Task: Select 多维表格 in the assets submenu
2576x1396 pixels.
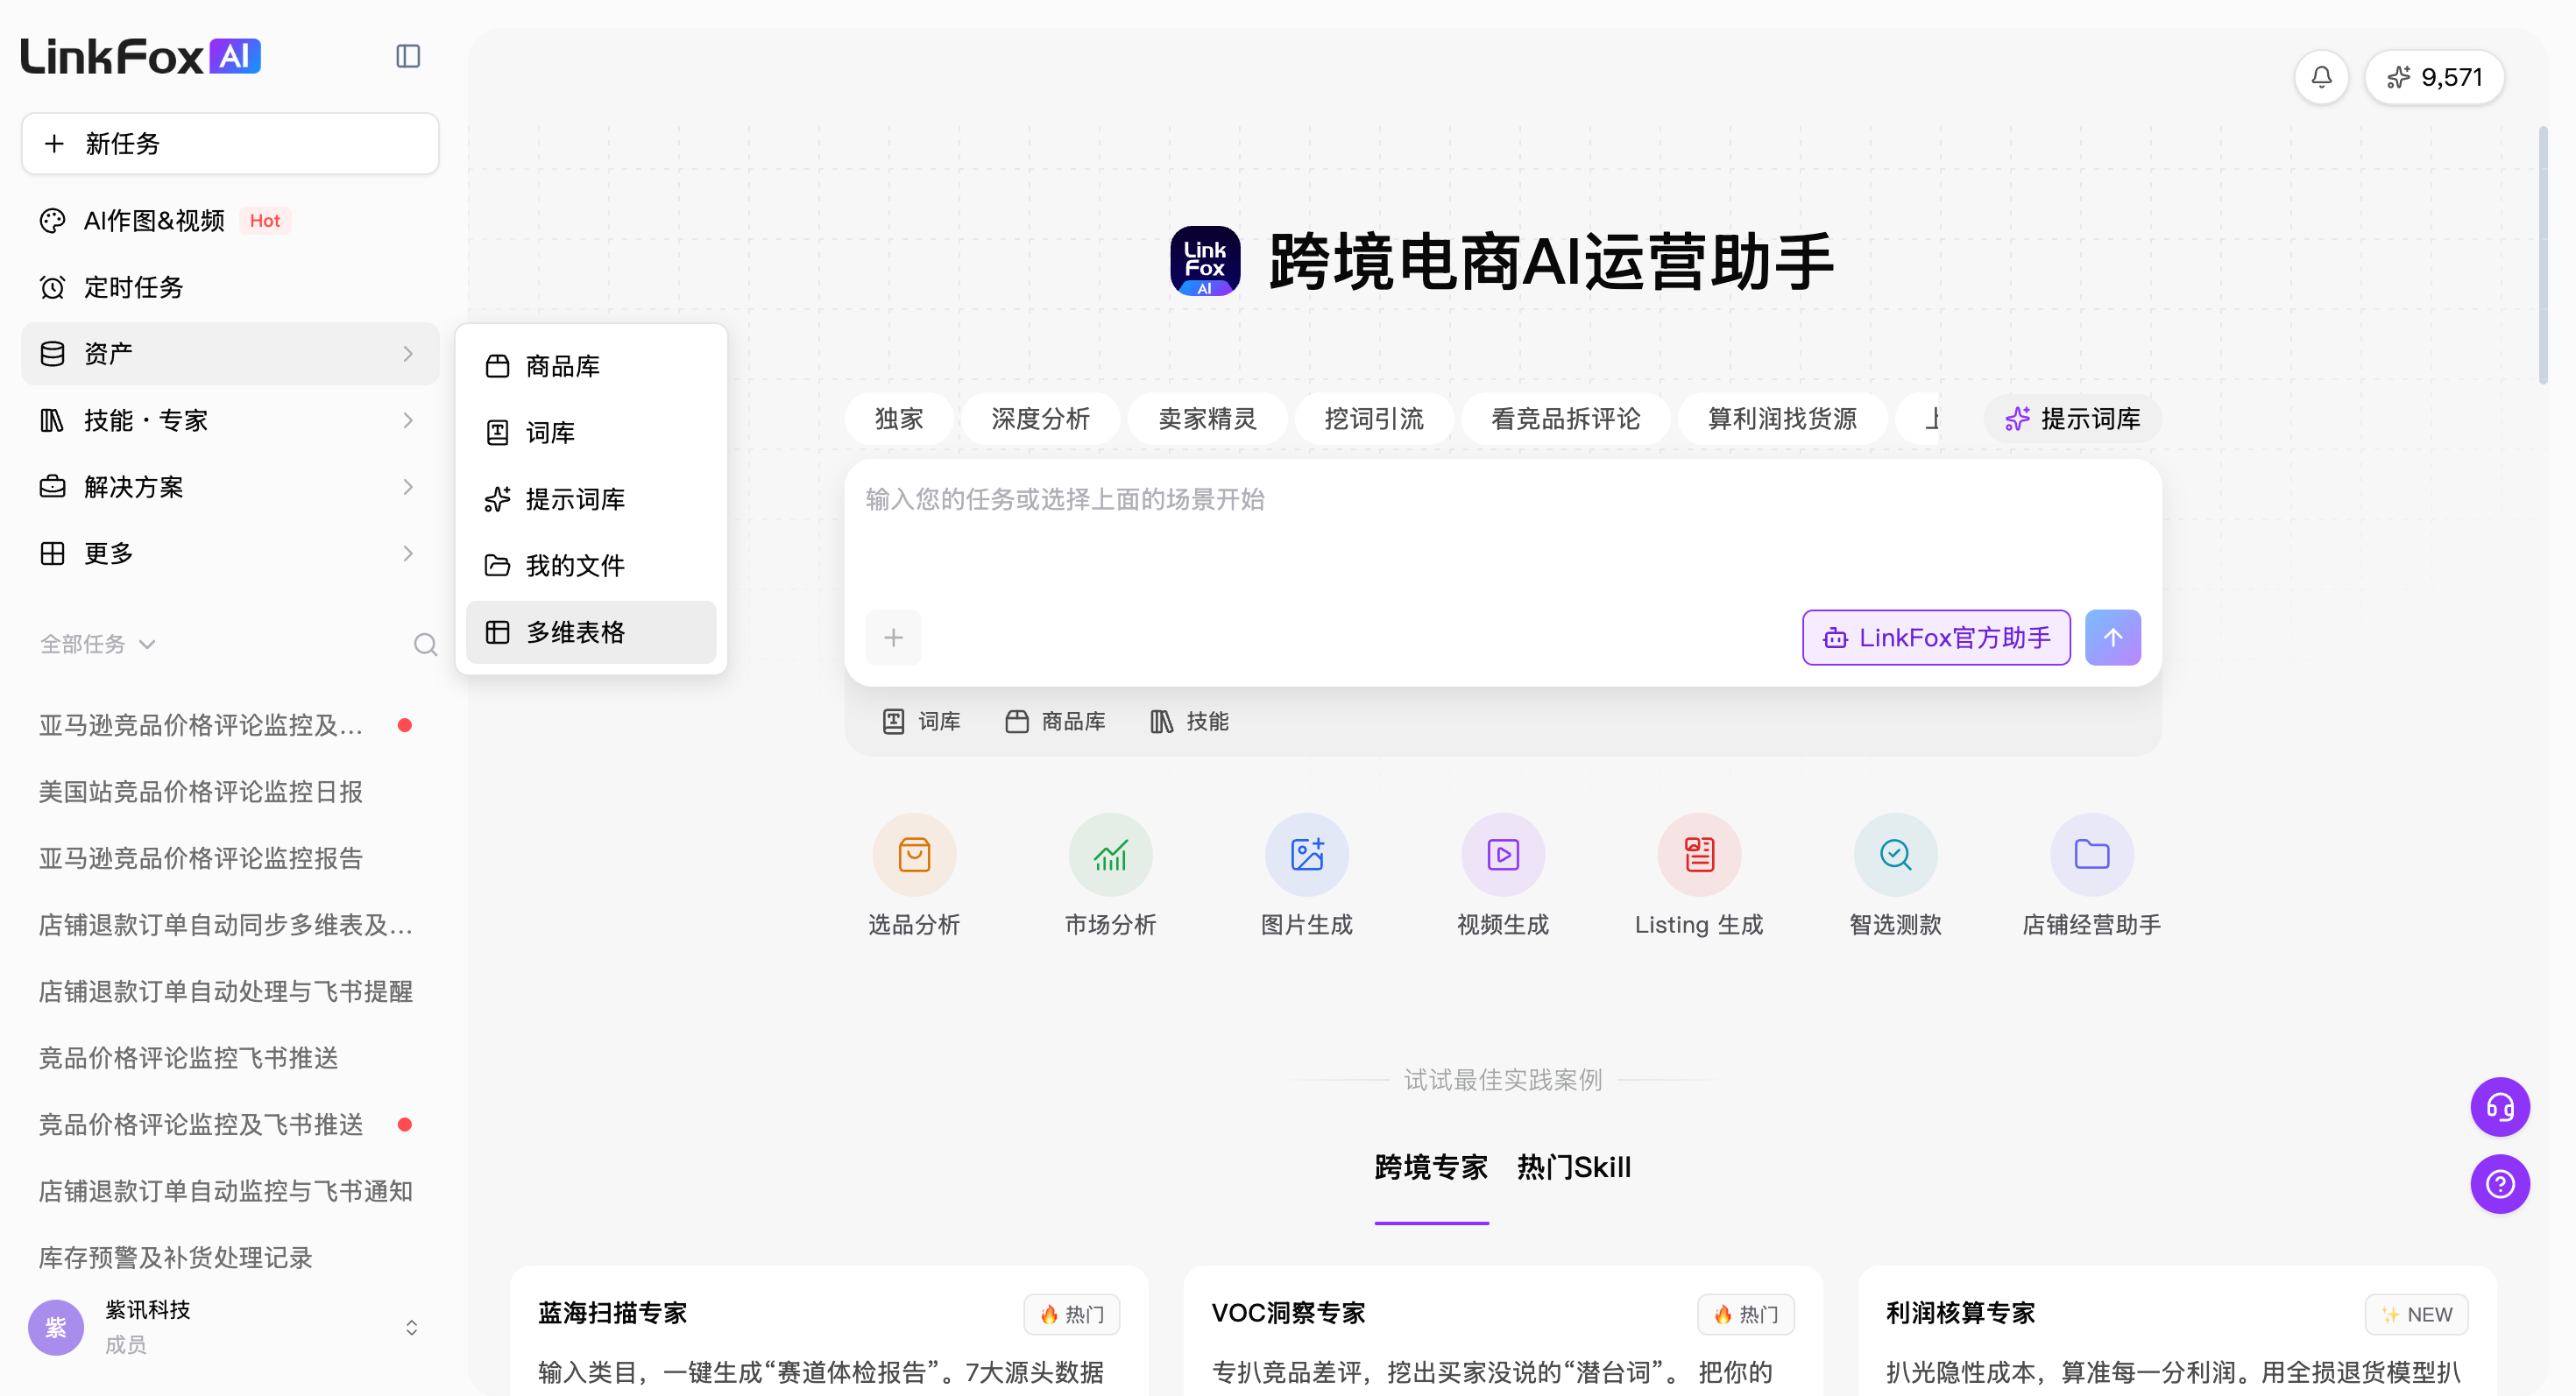Action: (x=591, y=632)
